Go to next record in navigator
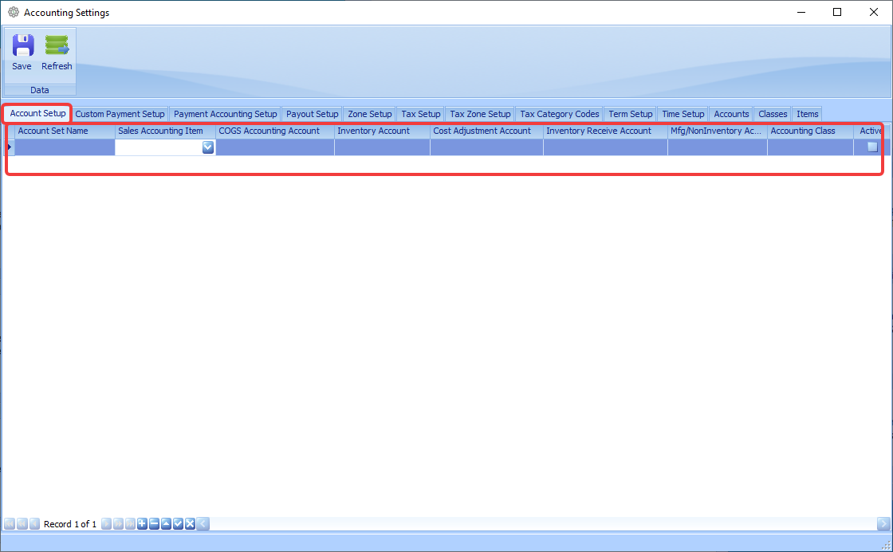The image size is (893, 552). 107,523
